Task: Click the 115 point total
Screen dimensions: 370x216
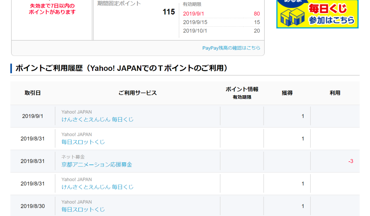Action: [169, 12]
